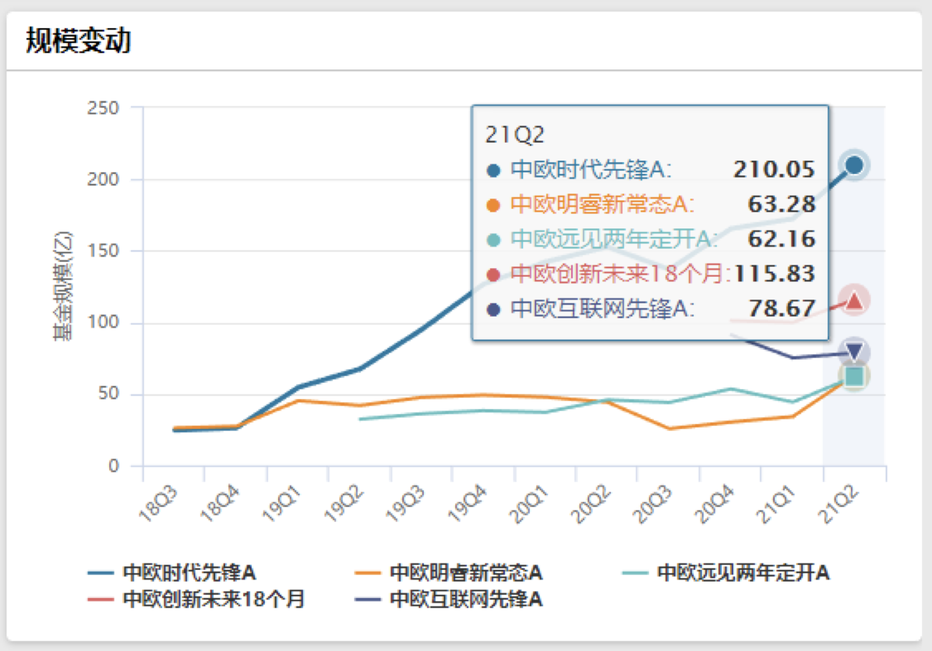Viewport: 932px width, 651px height.
Task: Select the 19Q1 x-axis label
Action: [x=282, y=504]
